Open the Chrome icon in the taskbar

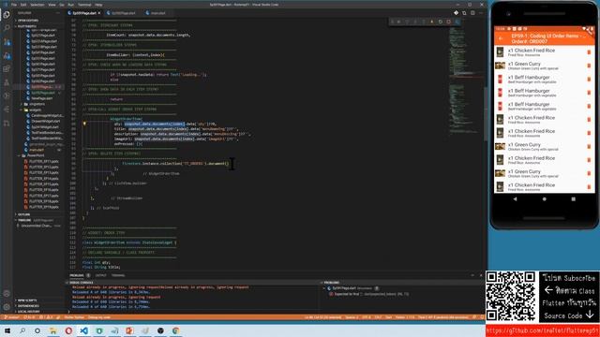click(x=175, y=330)
